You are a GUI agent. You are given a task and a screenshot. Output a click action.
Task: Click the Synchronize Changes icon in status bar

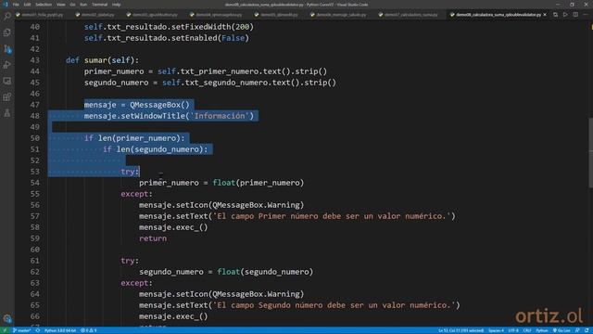point(38,330)
